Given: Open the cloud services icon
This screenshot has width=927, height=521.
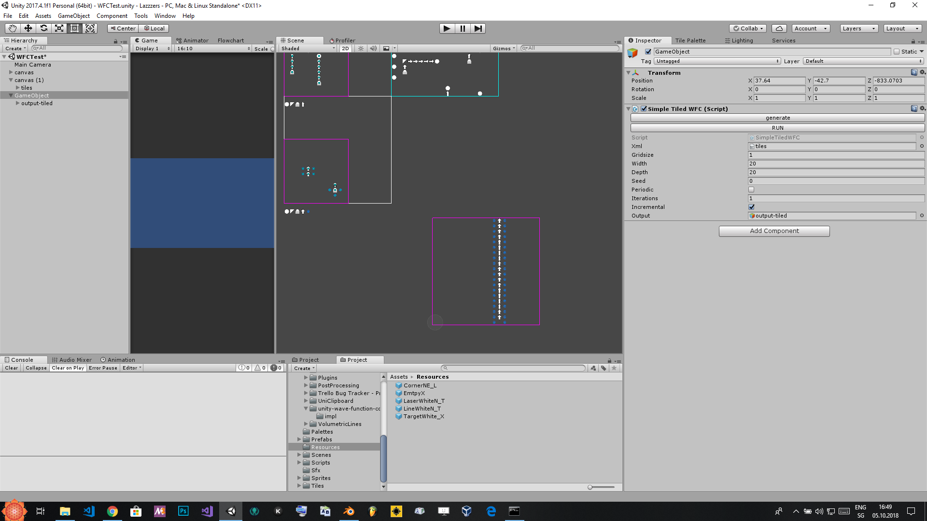Looking at the screenshot, I should [x=779, y=28].
